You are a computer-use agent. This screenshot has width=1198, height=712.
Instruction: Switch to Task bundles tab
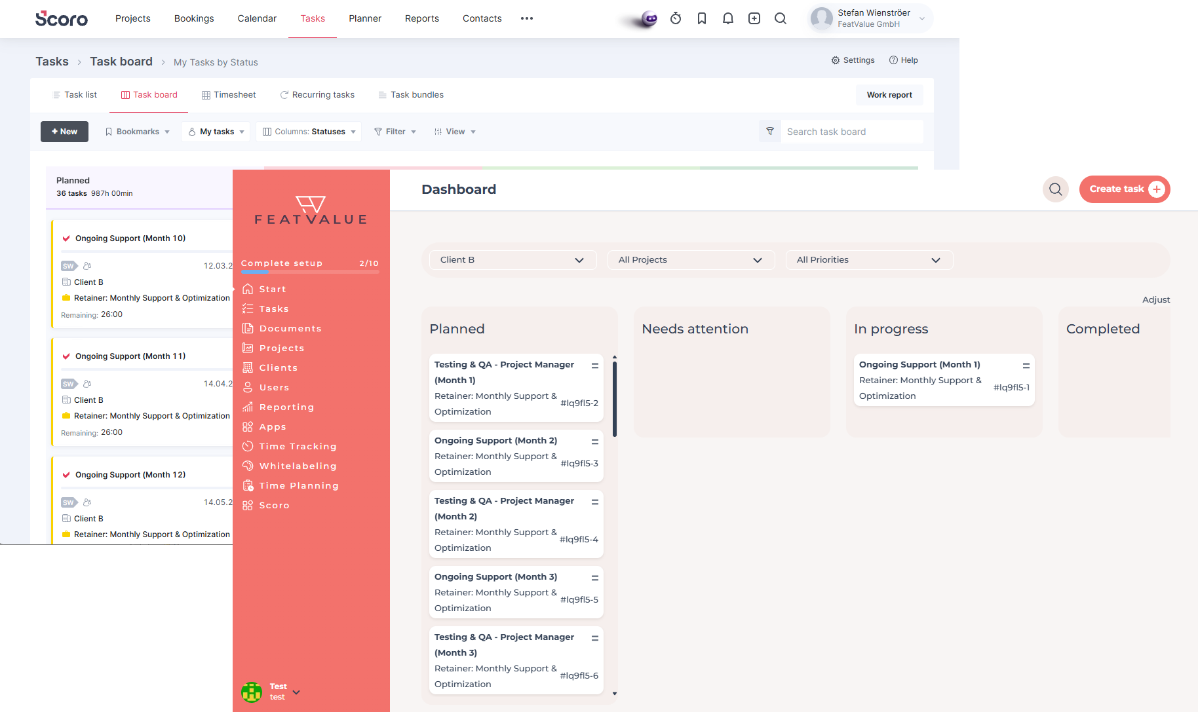click(411, 95)
